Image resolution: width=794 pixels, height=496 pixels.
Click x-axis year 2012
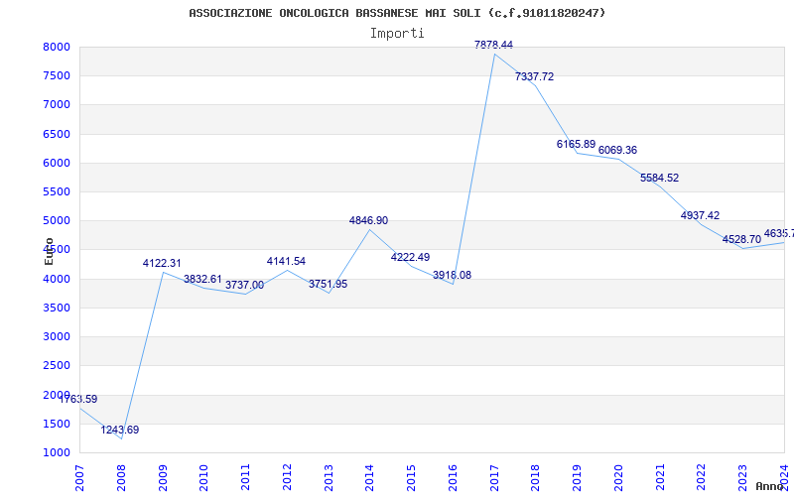pyautogui.click(x=287, y=478)
